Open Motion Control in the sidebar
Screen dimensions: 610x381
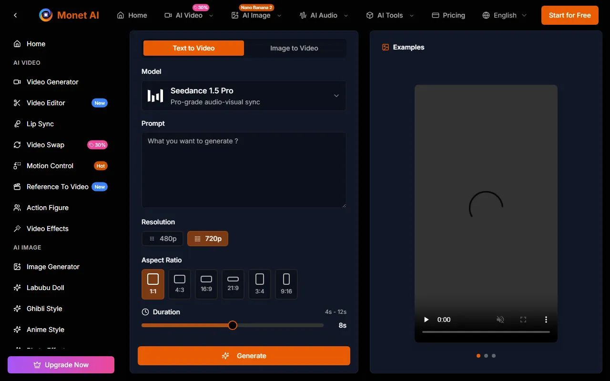point(50,166)
